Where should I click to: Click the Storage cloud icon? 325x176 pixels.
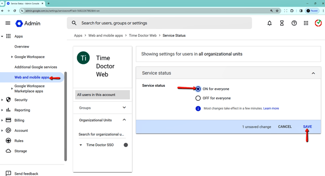8,151
